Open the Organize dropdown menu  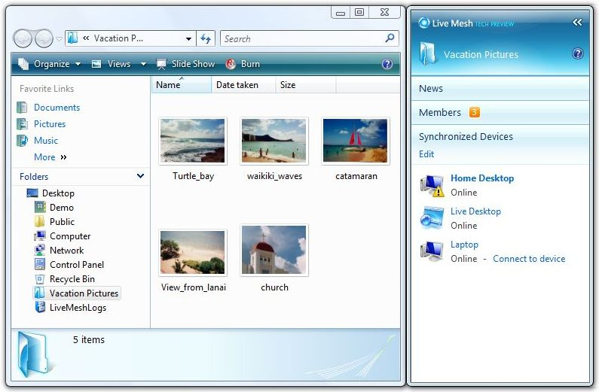(x=49, y=64)
